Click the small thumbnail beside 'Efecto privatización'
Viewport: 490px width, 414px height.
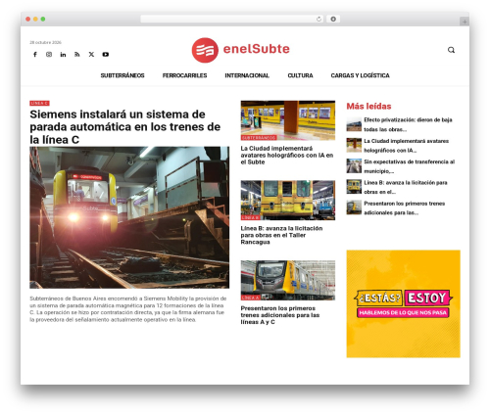click(x=354, y=124)
